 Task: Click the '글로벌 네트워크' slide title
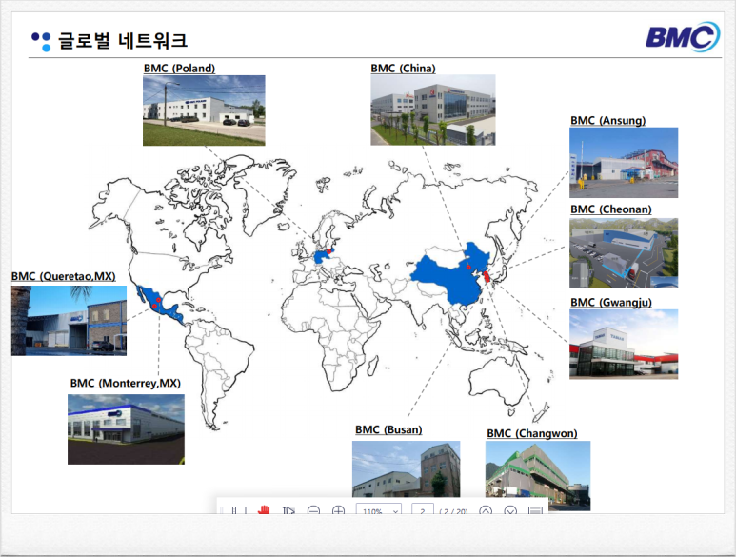tap(123, 40)
